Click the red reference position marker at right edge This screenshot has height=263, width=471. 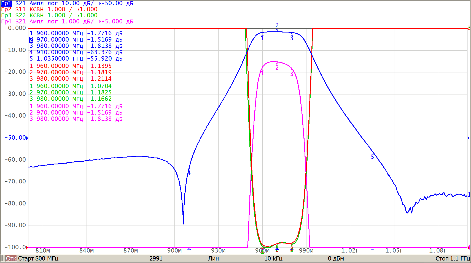(469, 28)
